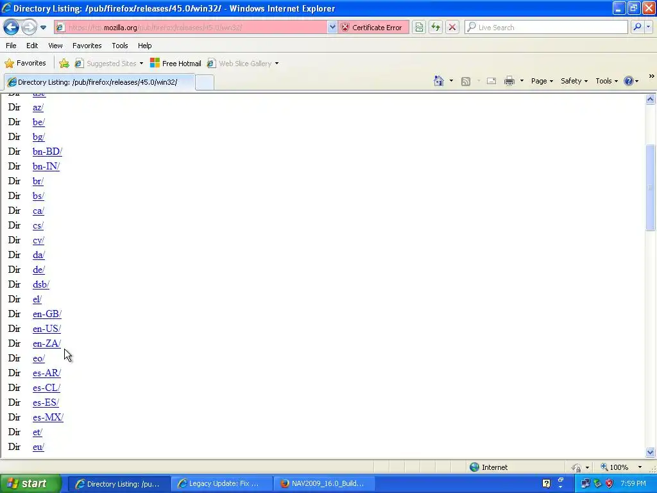Image resolution: width=657 pixels, height=493 pixels.
Task: Click the Safely Remove Hardware tray icon
Action: coord(597,483)
